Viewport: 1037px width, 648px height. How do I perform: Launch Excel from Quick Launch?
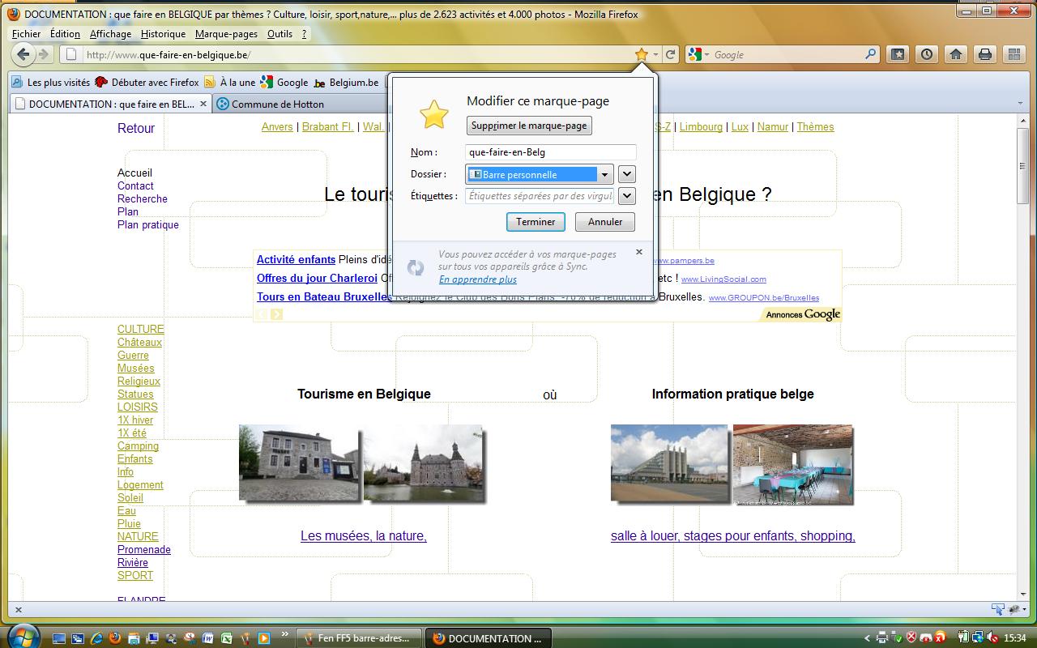227,638
